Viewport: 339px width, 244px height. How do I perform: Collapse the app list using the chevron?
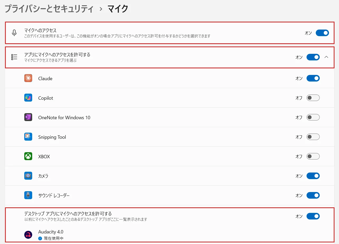click(326, 57)
